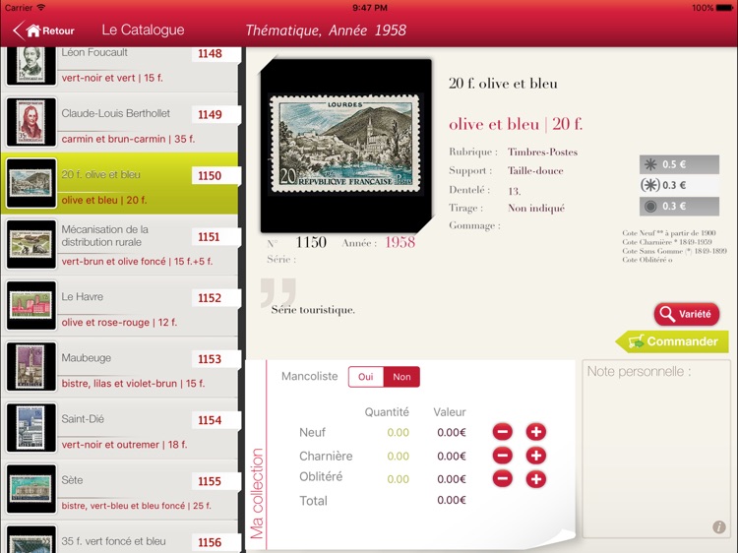Set Mancoliste to Non

click(x=401, y=377)
